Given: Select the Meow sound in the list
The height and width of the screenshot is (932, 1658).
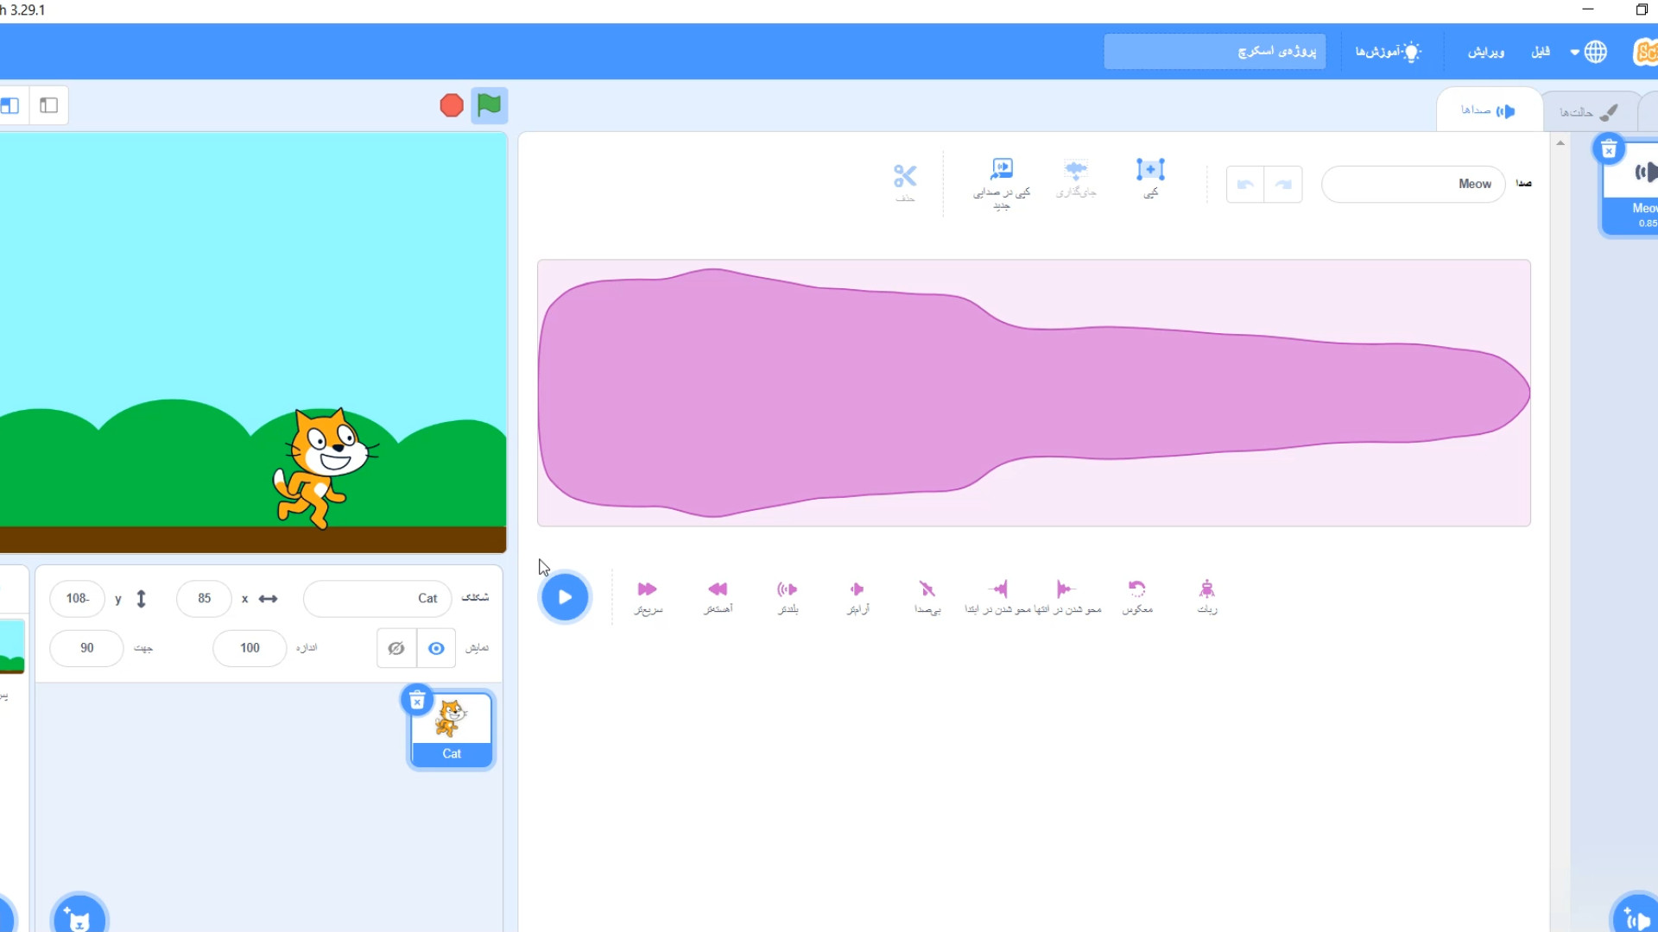Looking at the screenshot, I should click(x=1630, y=188).
